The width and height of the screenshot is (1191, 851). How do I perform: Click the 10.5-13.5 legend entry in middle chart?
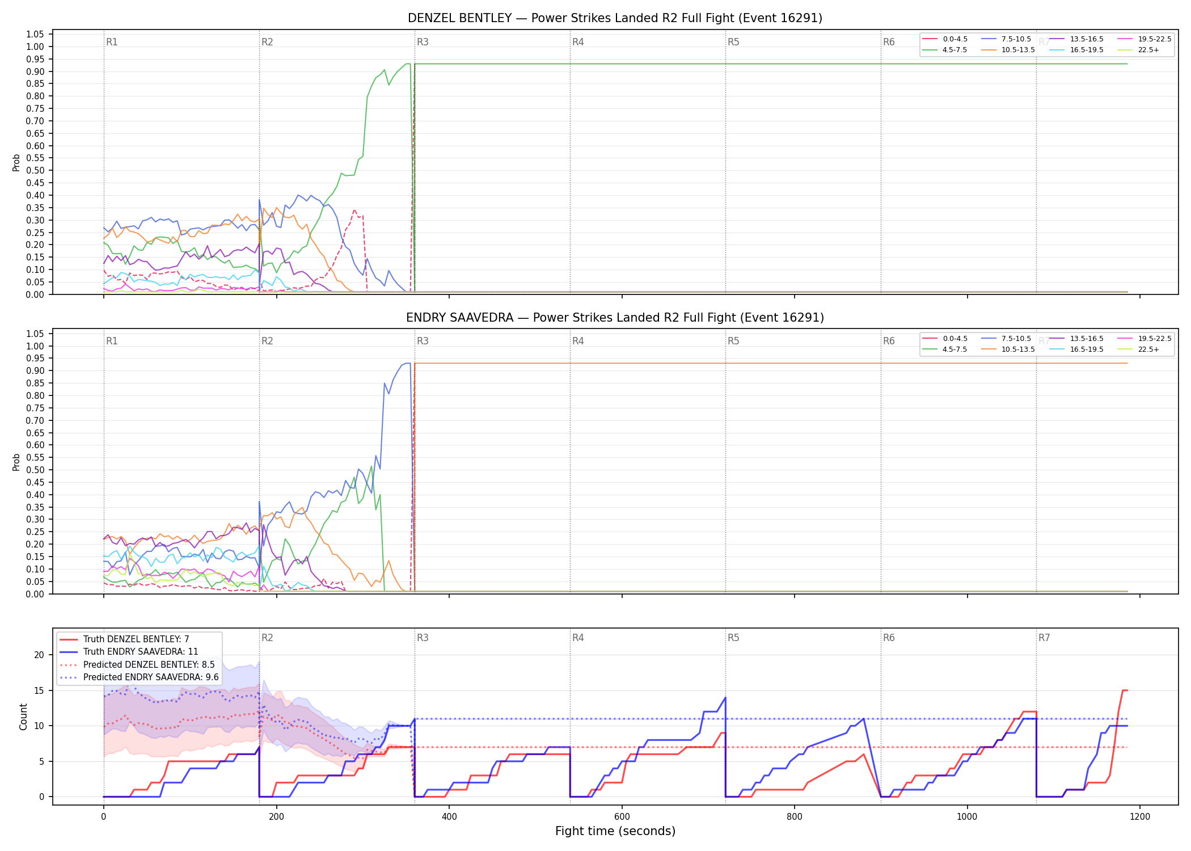[x=1008, y=349]
